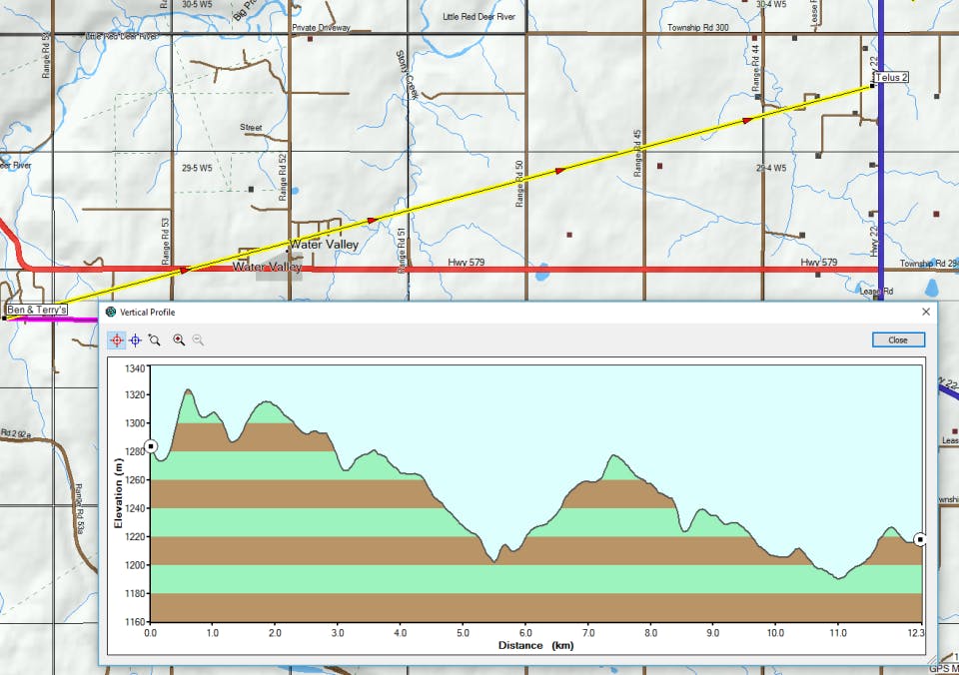The height and width of the screenshot is (675, 959).
Task: Click the lowest valley near 11.0 km
Action: click(839, 577)
